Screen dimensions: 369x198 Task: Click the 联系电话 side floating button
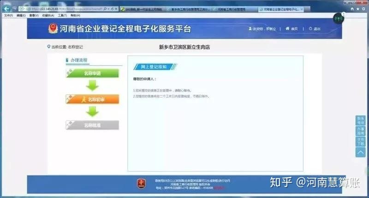(x=361, y=121)
